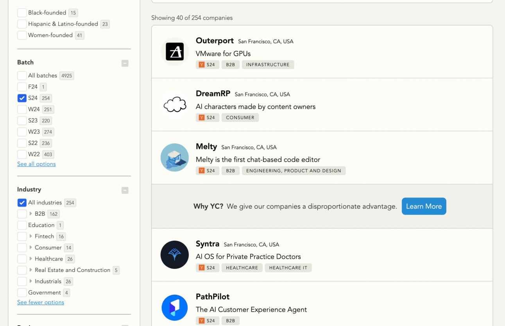Check the Fintech industry checkbox
Viewport: 505px width, 326px height.
tap(22, 236)
